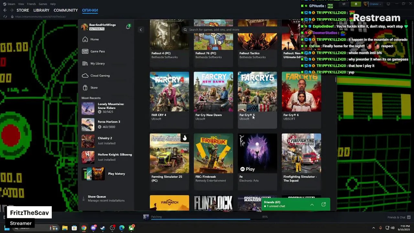
Task: Switch to Steam LIBRARY tab
Action: [41, 10]
